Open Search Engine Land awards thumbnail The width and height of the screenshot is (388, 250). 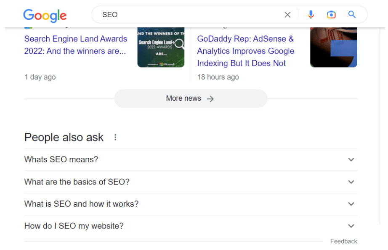tap(161, 47)
